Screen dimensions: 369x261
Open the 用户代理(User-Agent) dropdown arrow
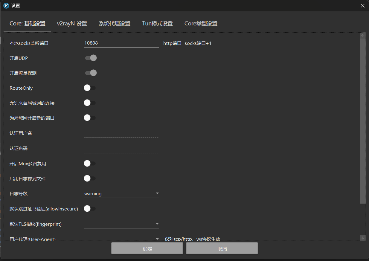click(157, 239)
